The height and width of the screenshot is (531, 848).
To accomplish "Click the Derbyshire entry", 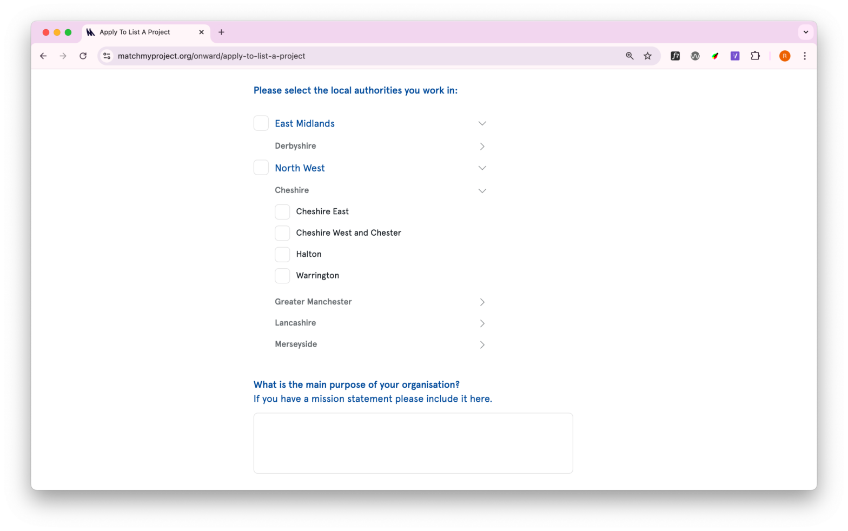I will [295, 145].
